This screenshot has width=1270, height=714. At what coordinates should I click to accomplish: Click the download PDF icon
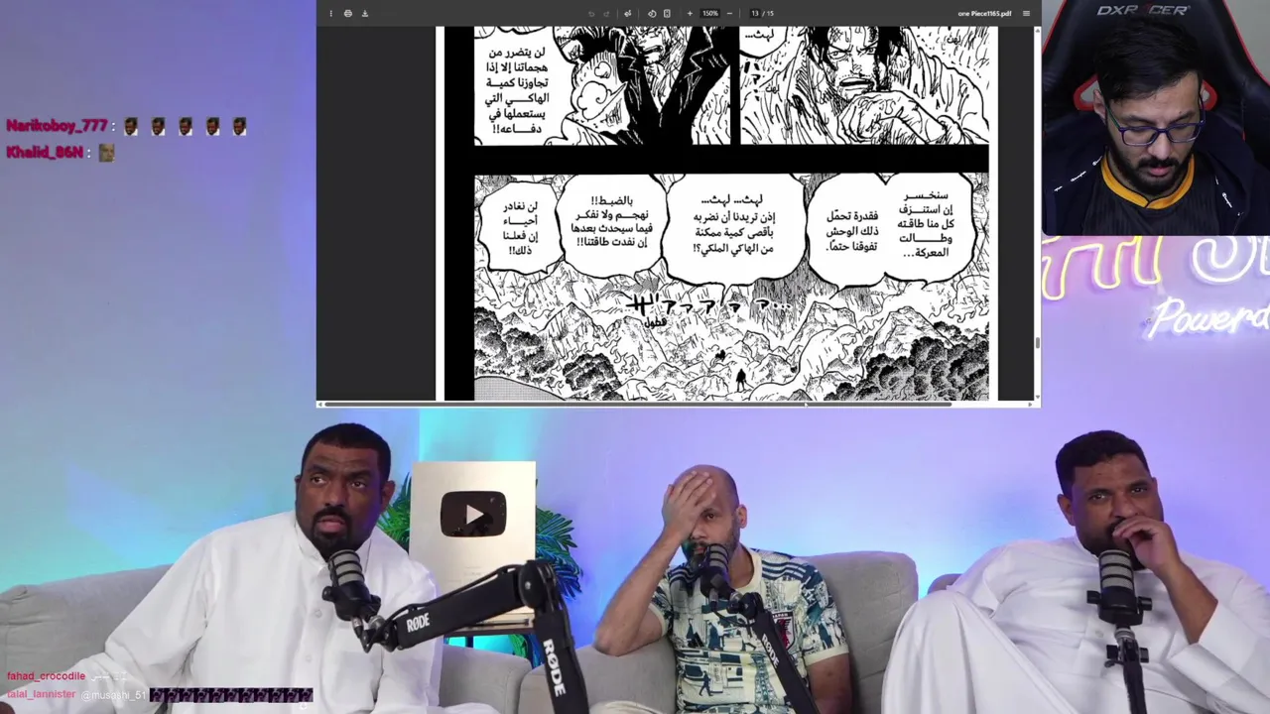point(365,13)
